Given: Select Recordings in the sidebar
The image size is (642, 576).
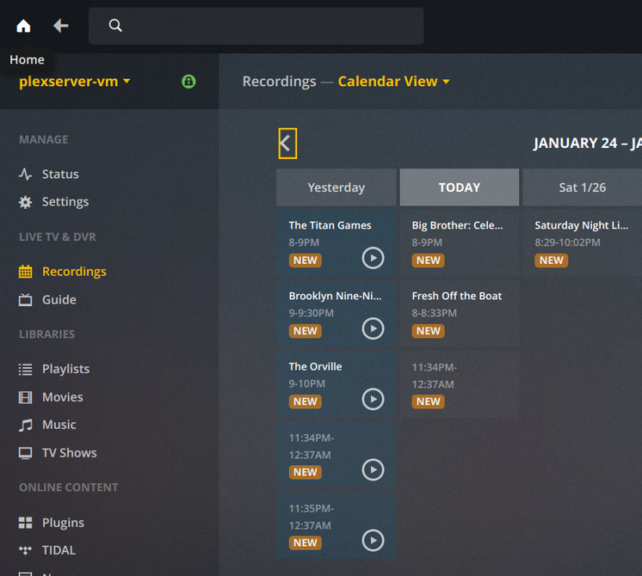Looking at the screenshot, I should (x=74, y=272).
